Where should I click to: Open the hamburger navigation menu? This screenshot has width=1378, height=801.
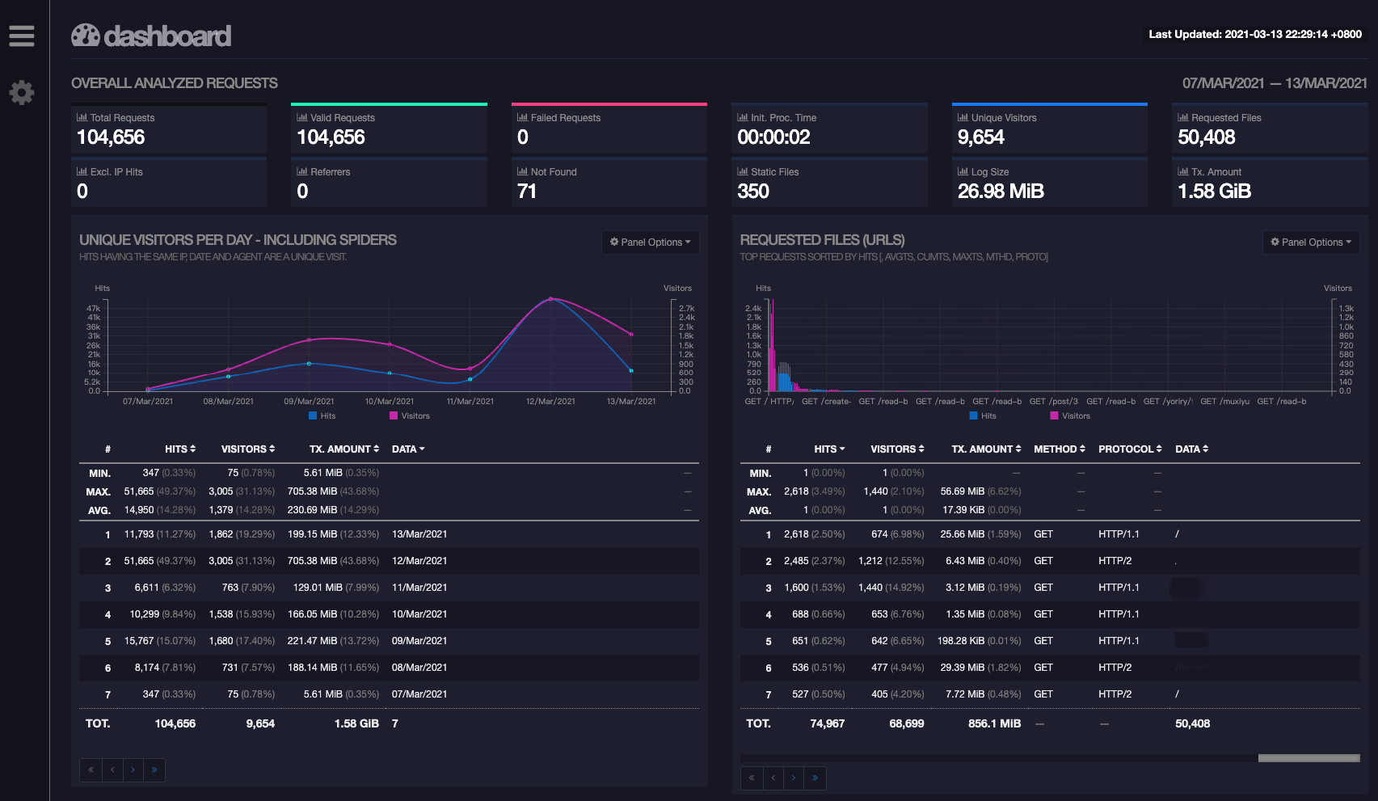(x=22, y=36)
